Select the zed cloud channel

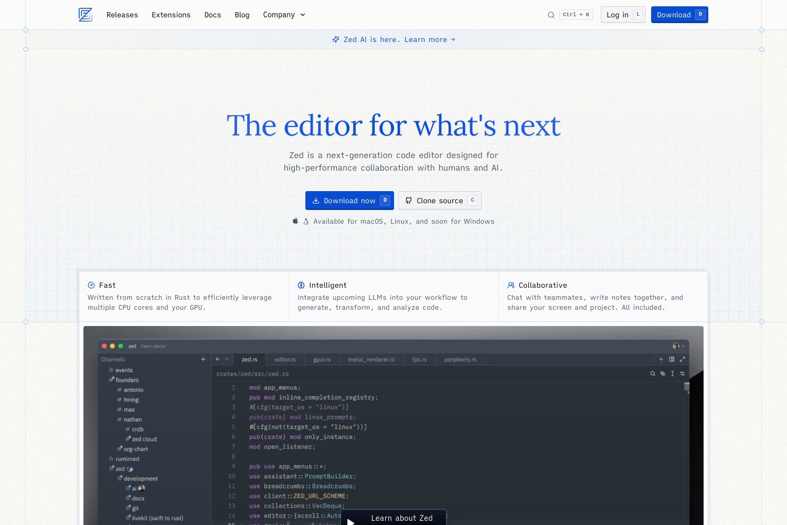tap(144, 439)
